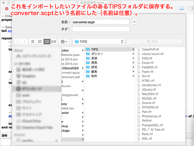Click the Oracle.rtf file
This screenshot has width=194, height=146.
[x=149, y=103]
